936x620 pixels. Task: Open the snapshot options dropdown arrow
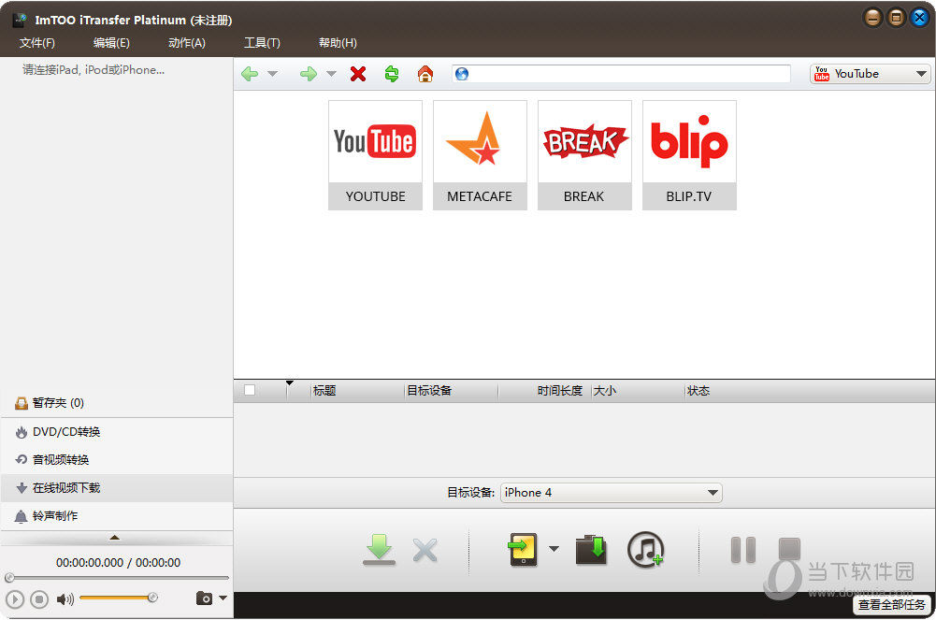[223, 598]
